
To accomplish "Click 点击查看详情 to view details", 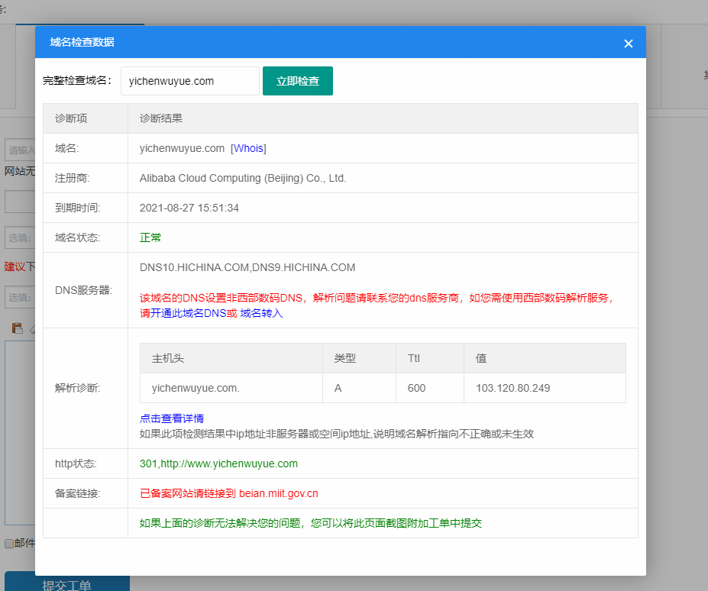I will (x=172, y=418).
